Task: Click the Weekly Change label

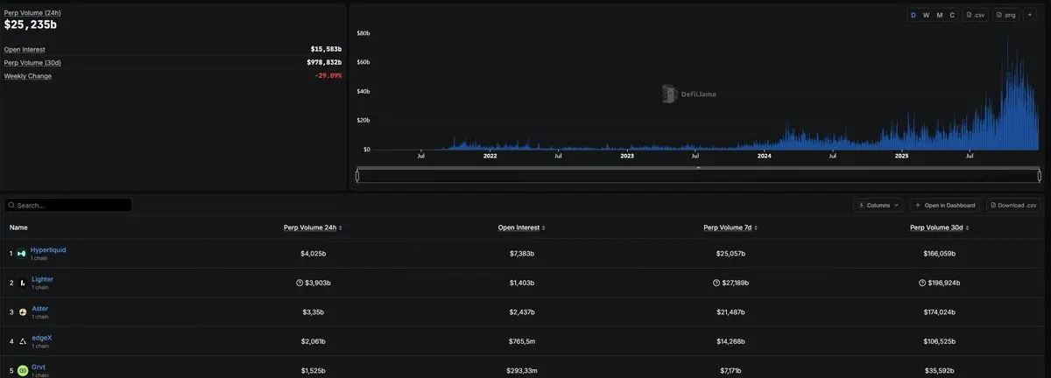Action: 28,76
